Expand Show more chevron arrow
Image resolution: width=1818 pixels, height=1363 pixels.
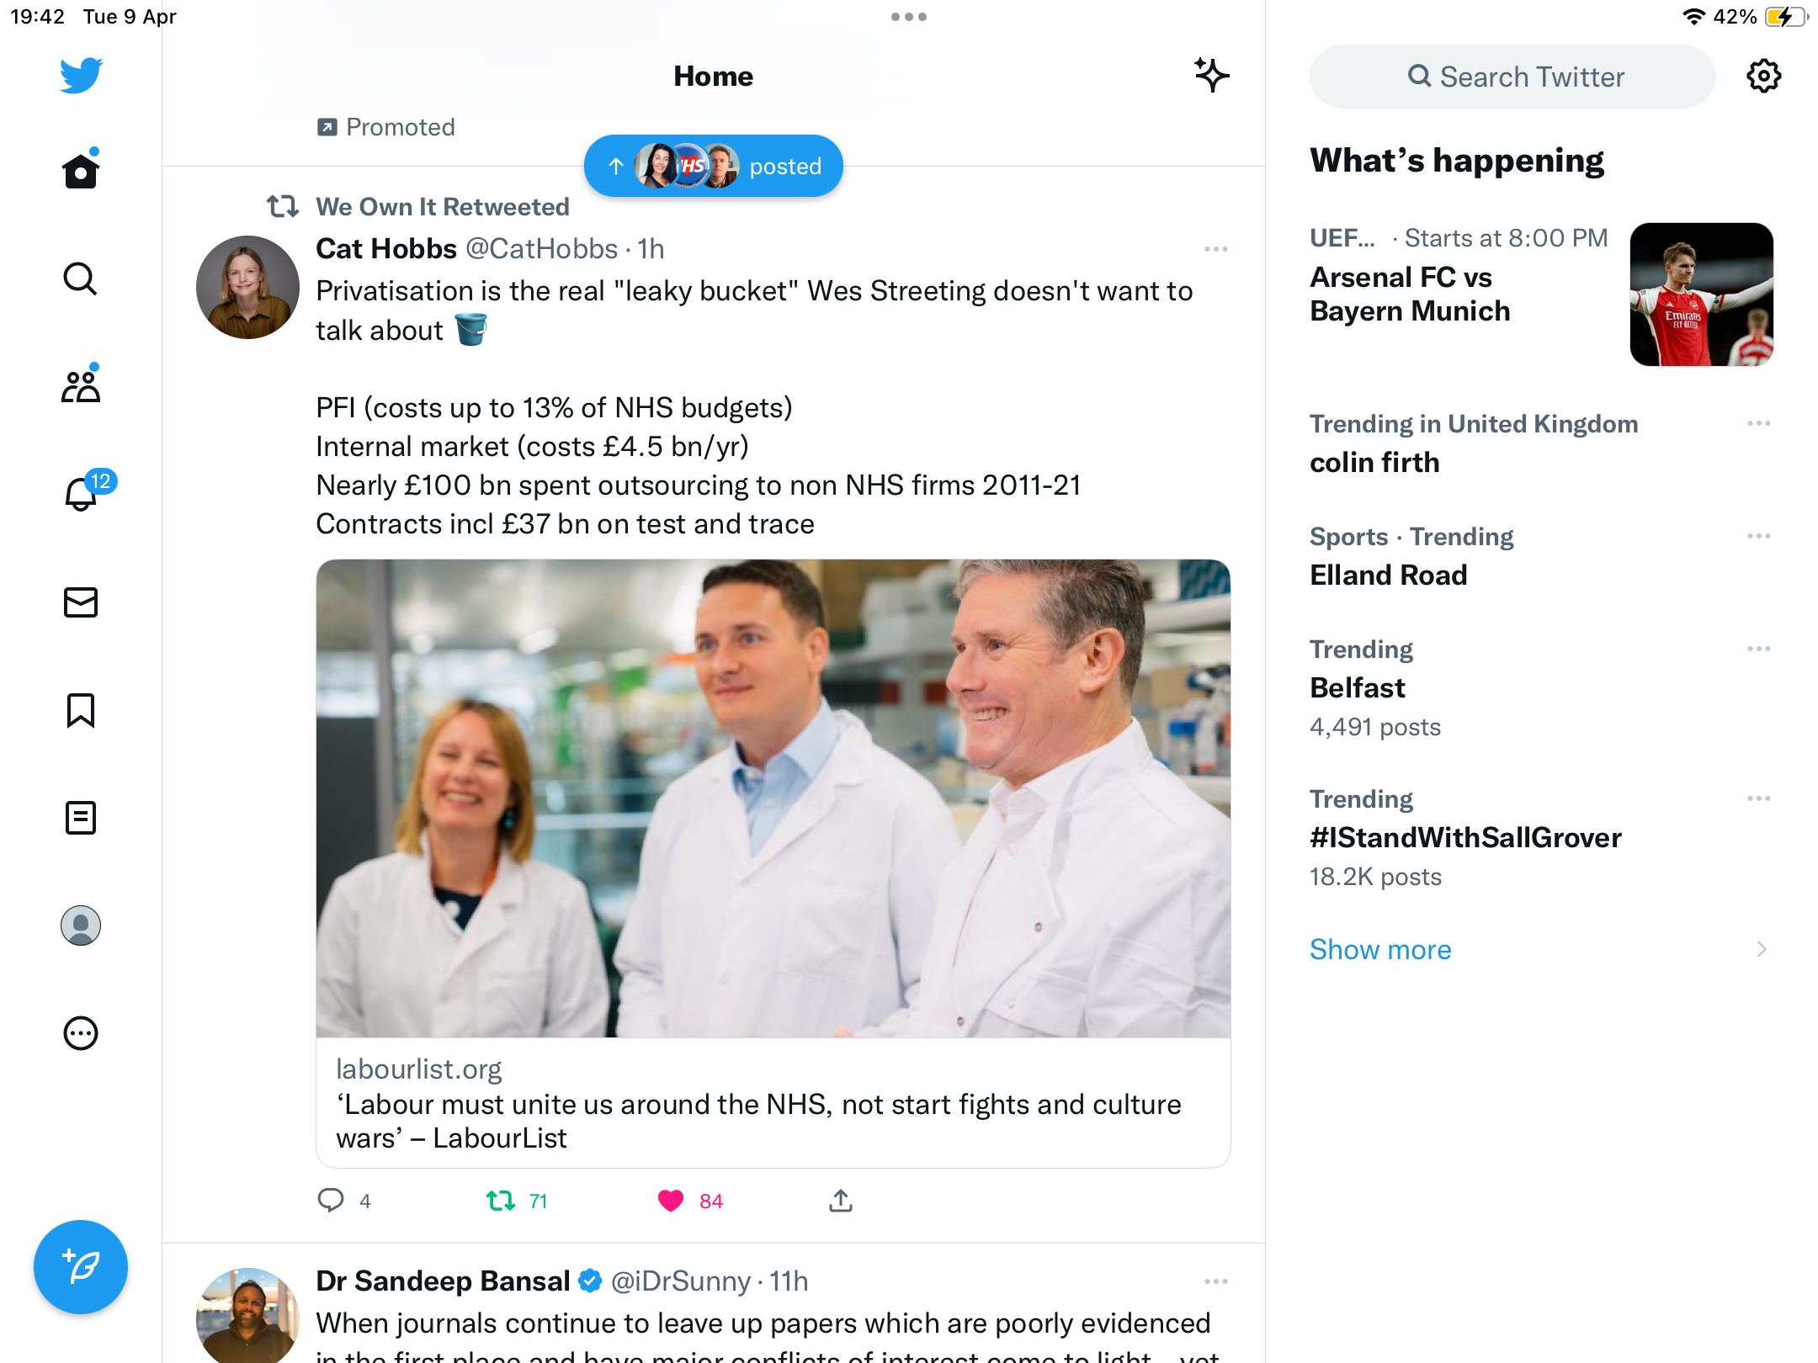coord(1762,949)
